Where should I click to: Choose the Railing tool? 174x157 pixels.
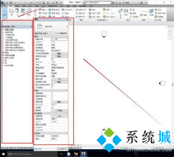click(68, 10)
